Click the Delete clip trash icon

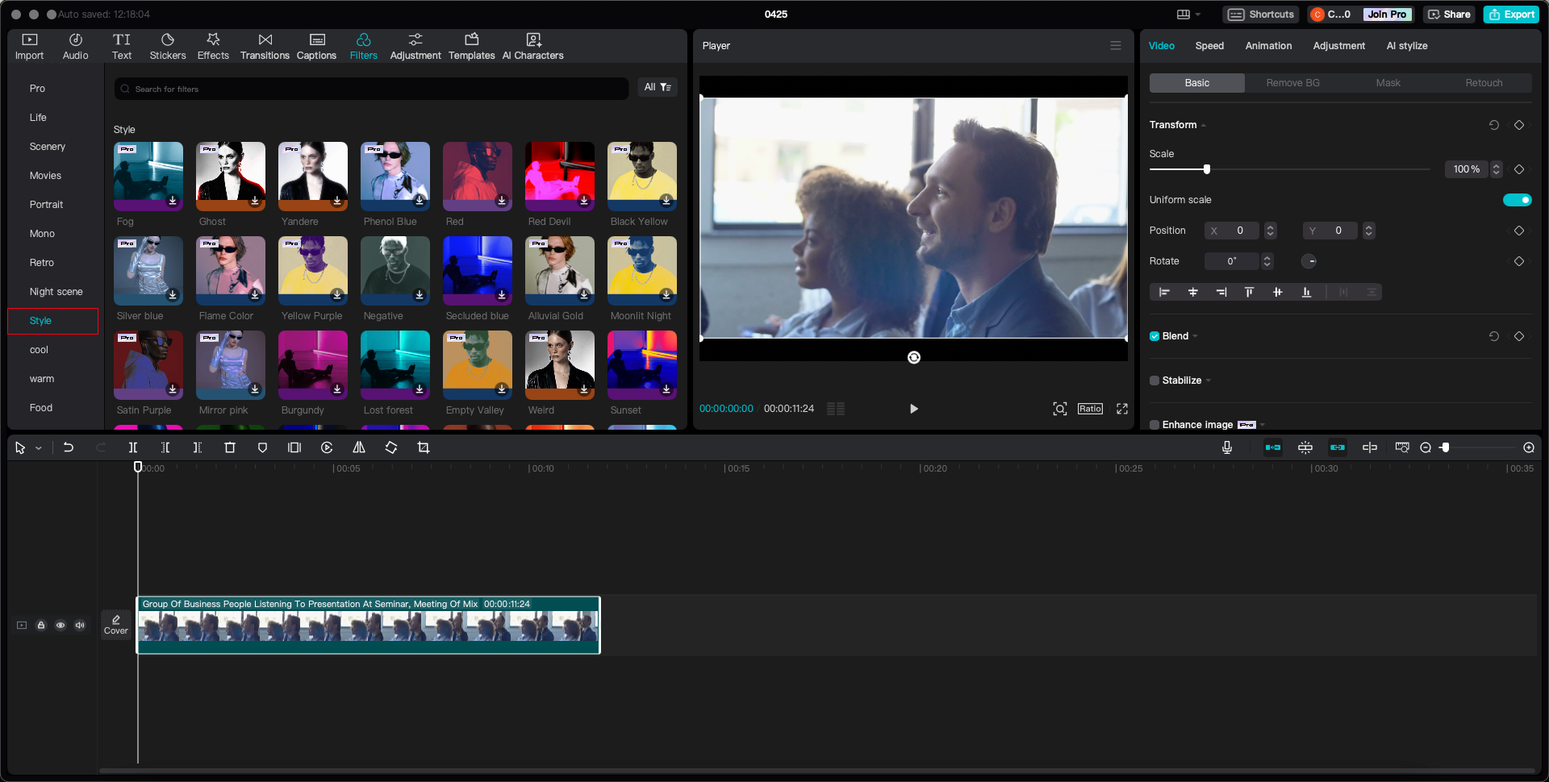click(x=230, y=447)
